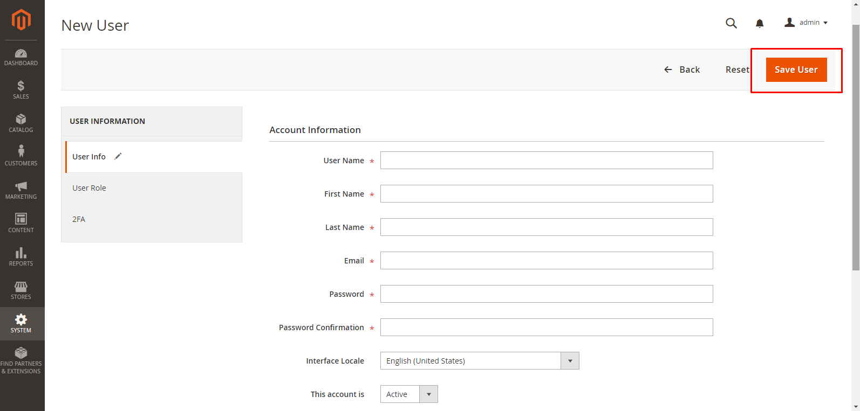The image size is (860, 411).
Task: Open the Sales sidebar menu
Action: (x=21, y=90)
